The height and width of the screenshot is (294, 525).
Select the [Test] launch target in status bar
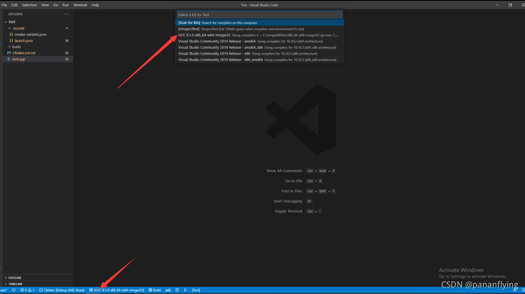pos(196,290)
